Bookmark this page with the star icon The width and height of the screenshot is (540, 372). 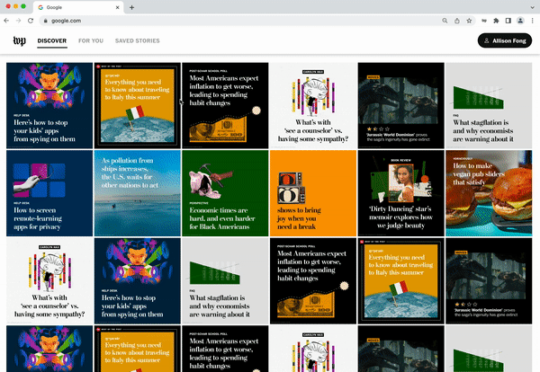[469, 21]
